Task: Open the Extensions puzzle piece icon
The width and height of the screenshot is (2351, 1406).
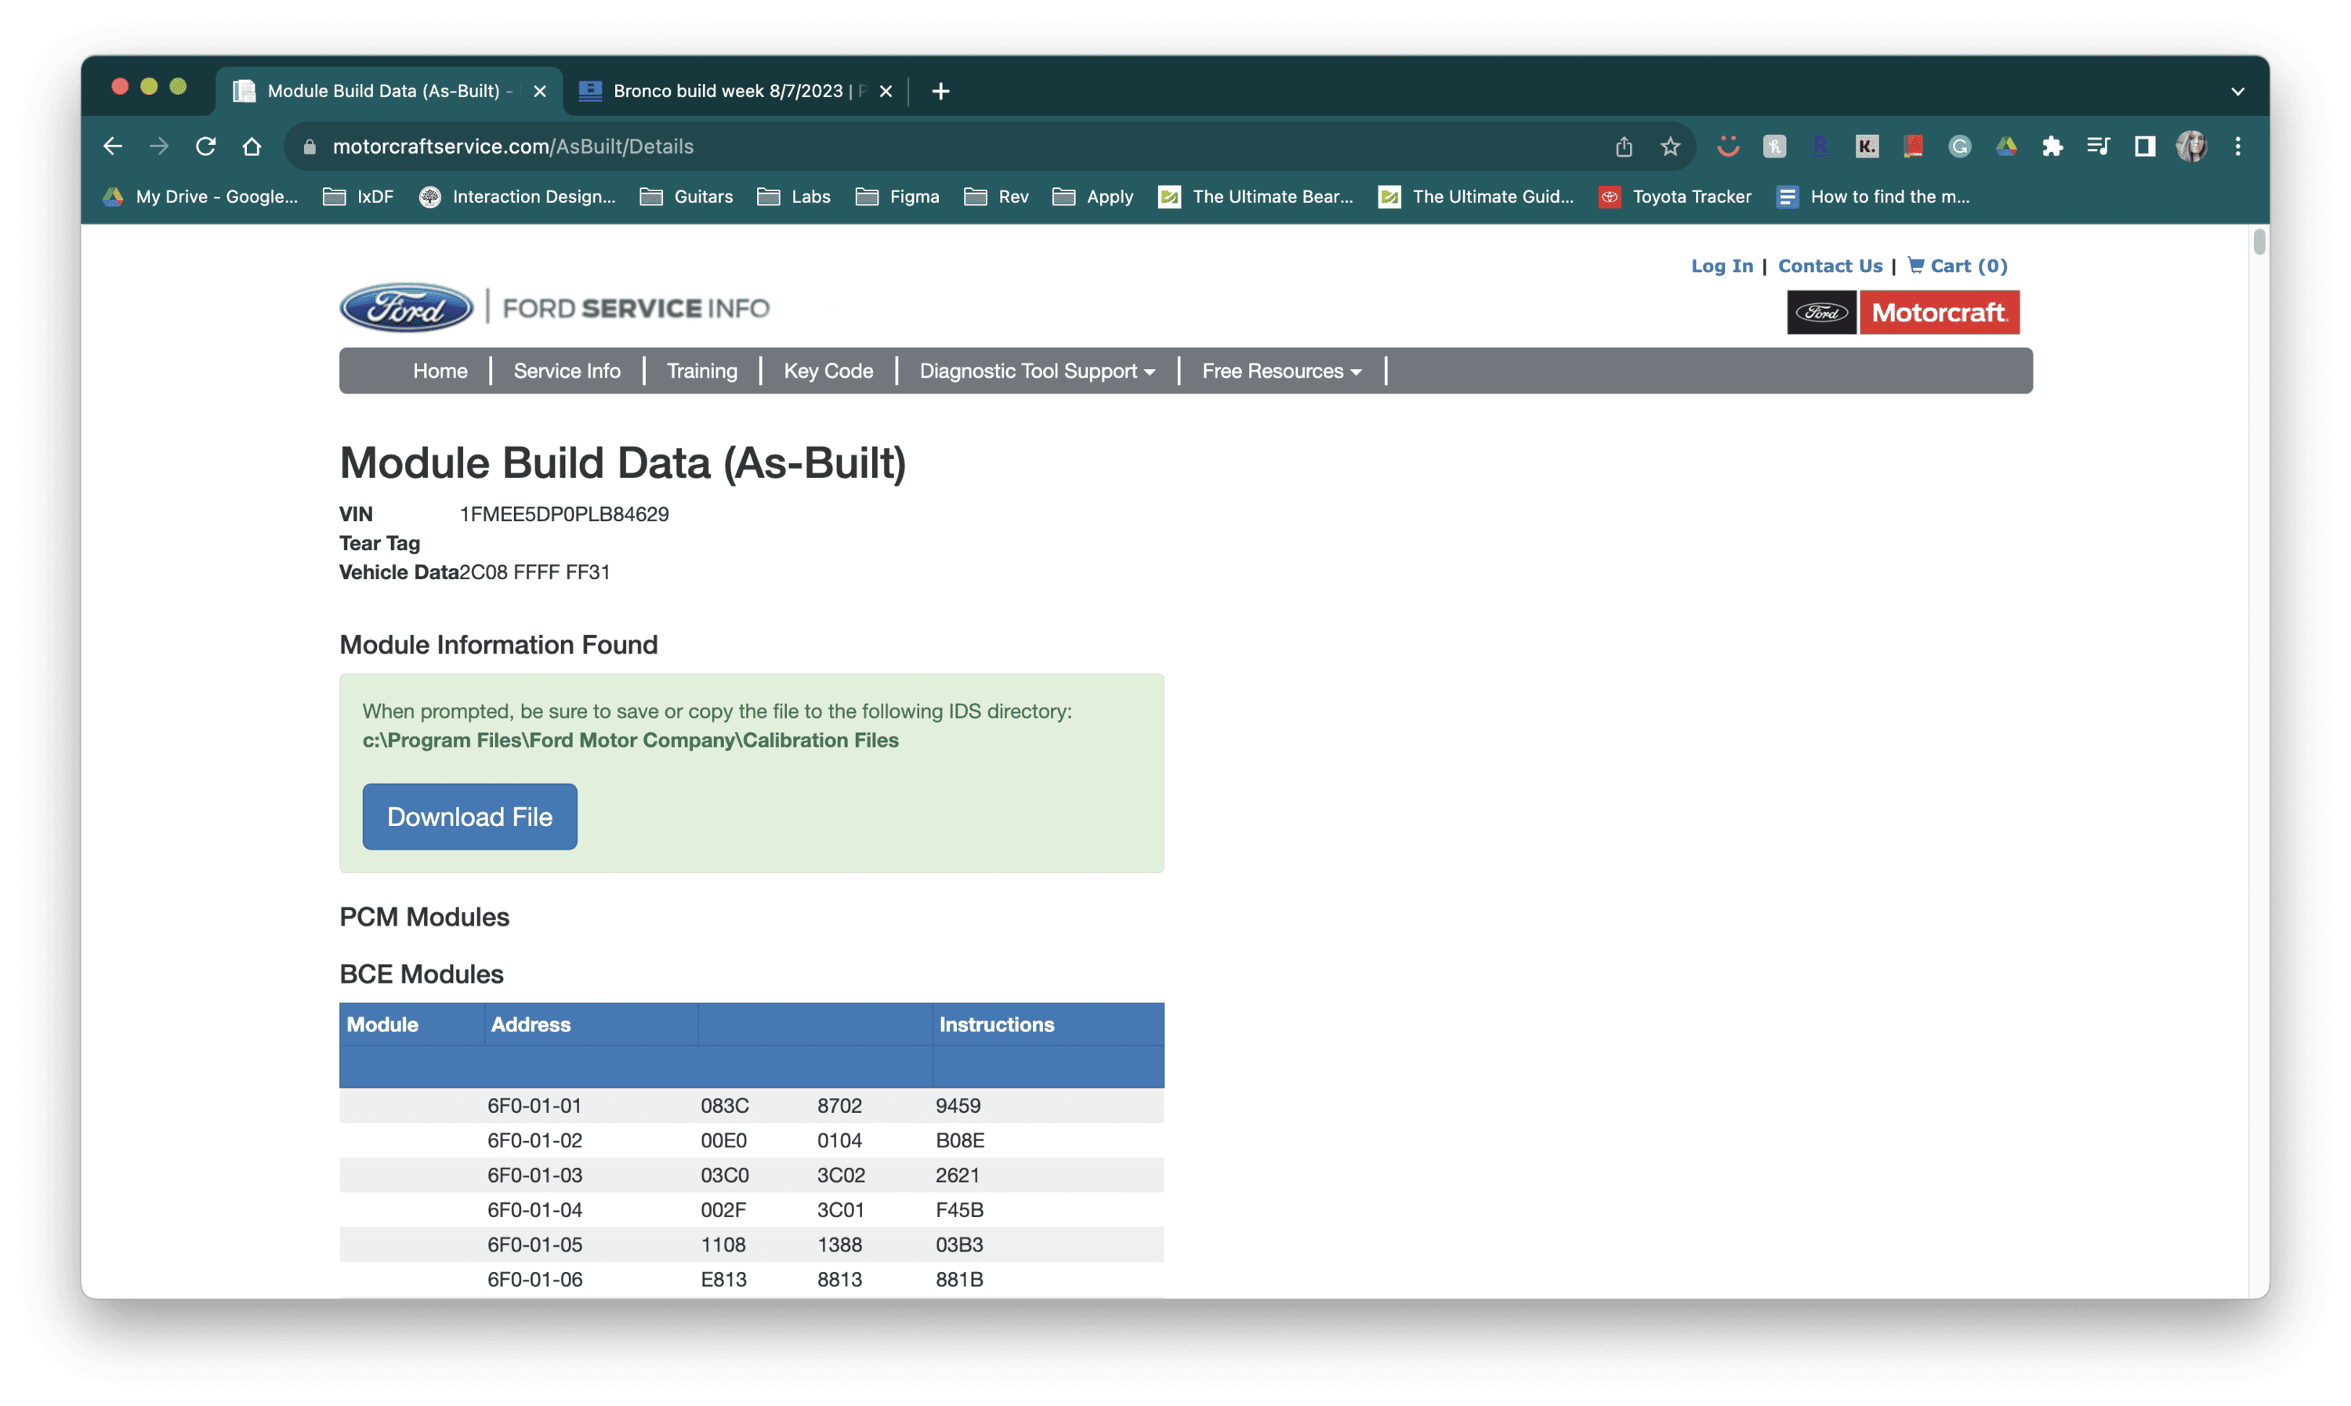Action: point(2052,146)
